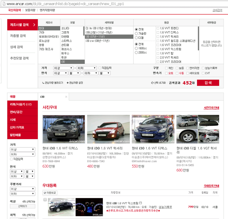Viewport: 228px width, 219px height.
Task: Enable 직접입력 checkbox in search panel
Action: [100, 68]
